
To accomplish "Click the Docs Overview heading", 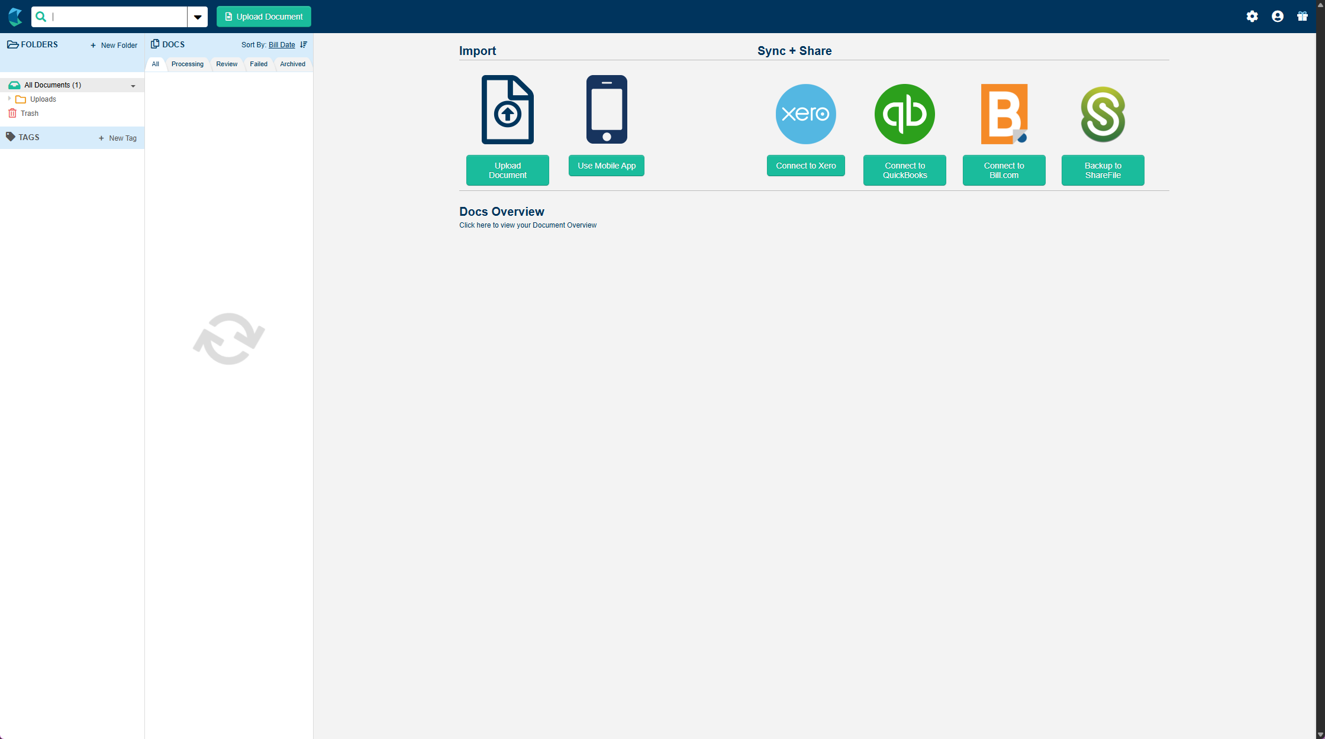I will pyautogui.click(x=502, y=212).
